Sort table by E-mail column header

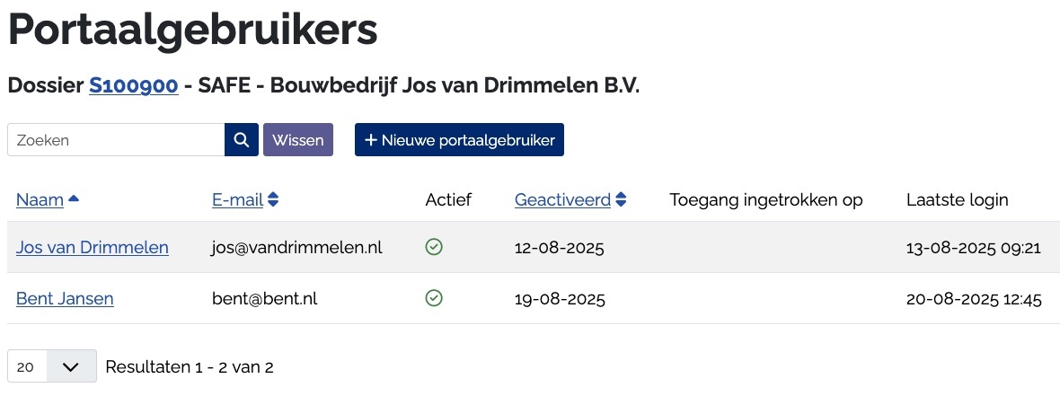[x=237, y=199]
